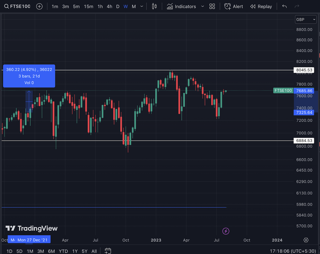The height and width of the screenshot is (254, 320).
Task: Change chart to 1h interval
Action: tap(100, 6)
